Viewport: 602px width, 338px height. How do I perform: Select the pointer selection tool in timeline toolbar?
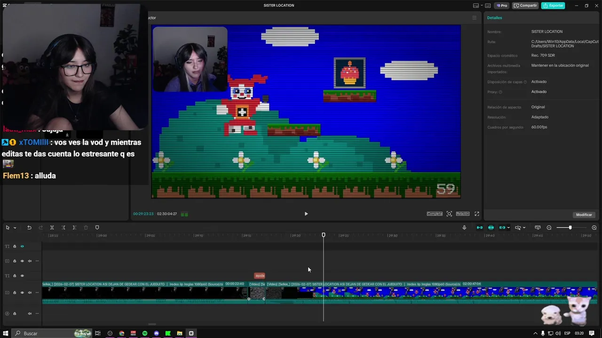(x=8, y=228)
